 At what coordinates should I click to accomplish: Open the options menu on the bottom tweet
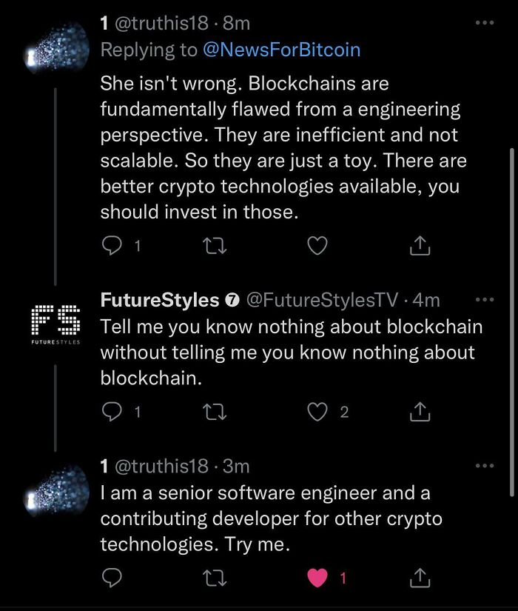[485, 465]
